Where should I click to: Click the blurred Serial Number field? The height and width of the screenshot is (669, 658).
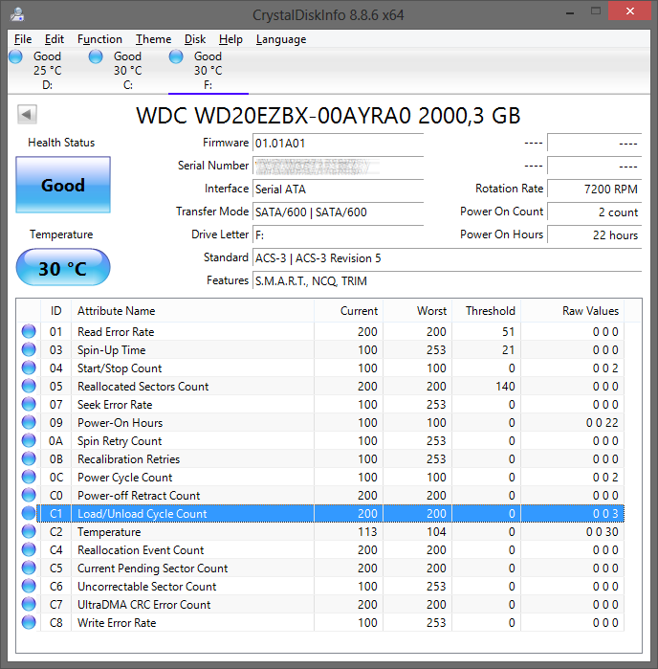[x=338, y=166]
